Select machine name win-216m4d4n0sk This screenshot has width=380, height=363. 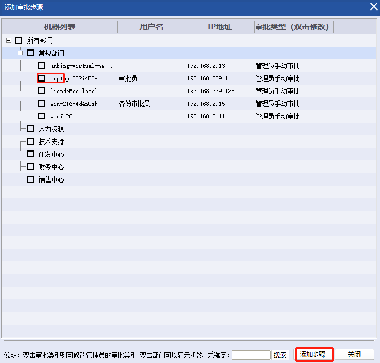74,104
